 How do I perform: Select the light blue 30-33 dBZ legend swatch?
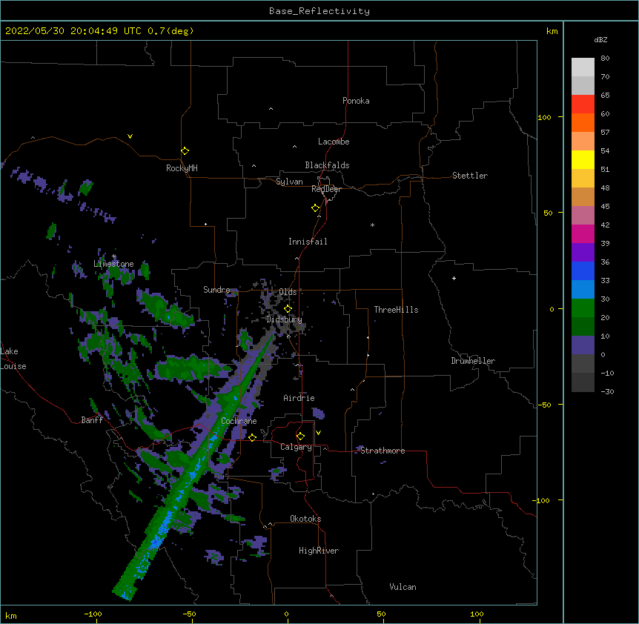point(583,289)
